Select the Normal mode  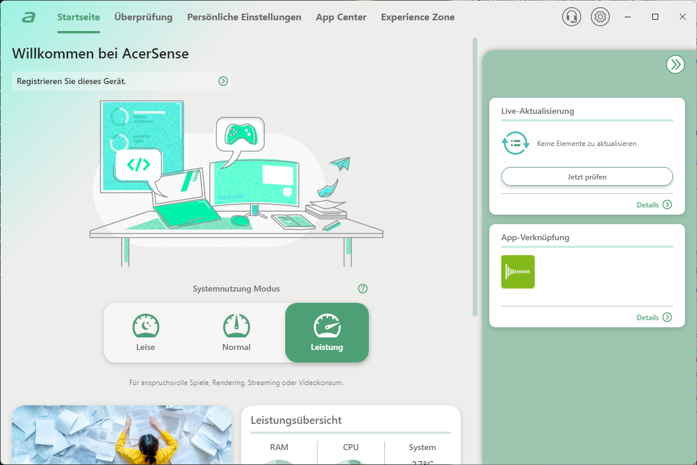coord(236,333)
